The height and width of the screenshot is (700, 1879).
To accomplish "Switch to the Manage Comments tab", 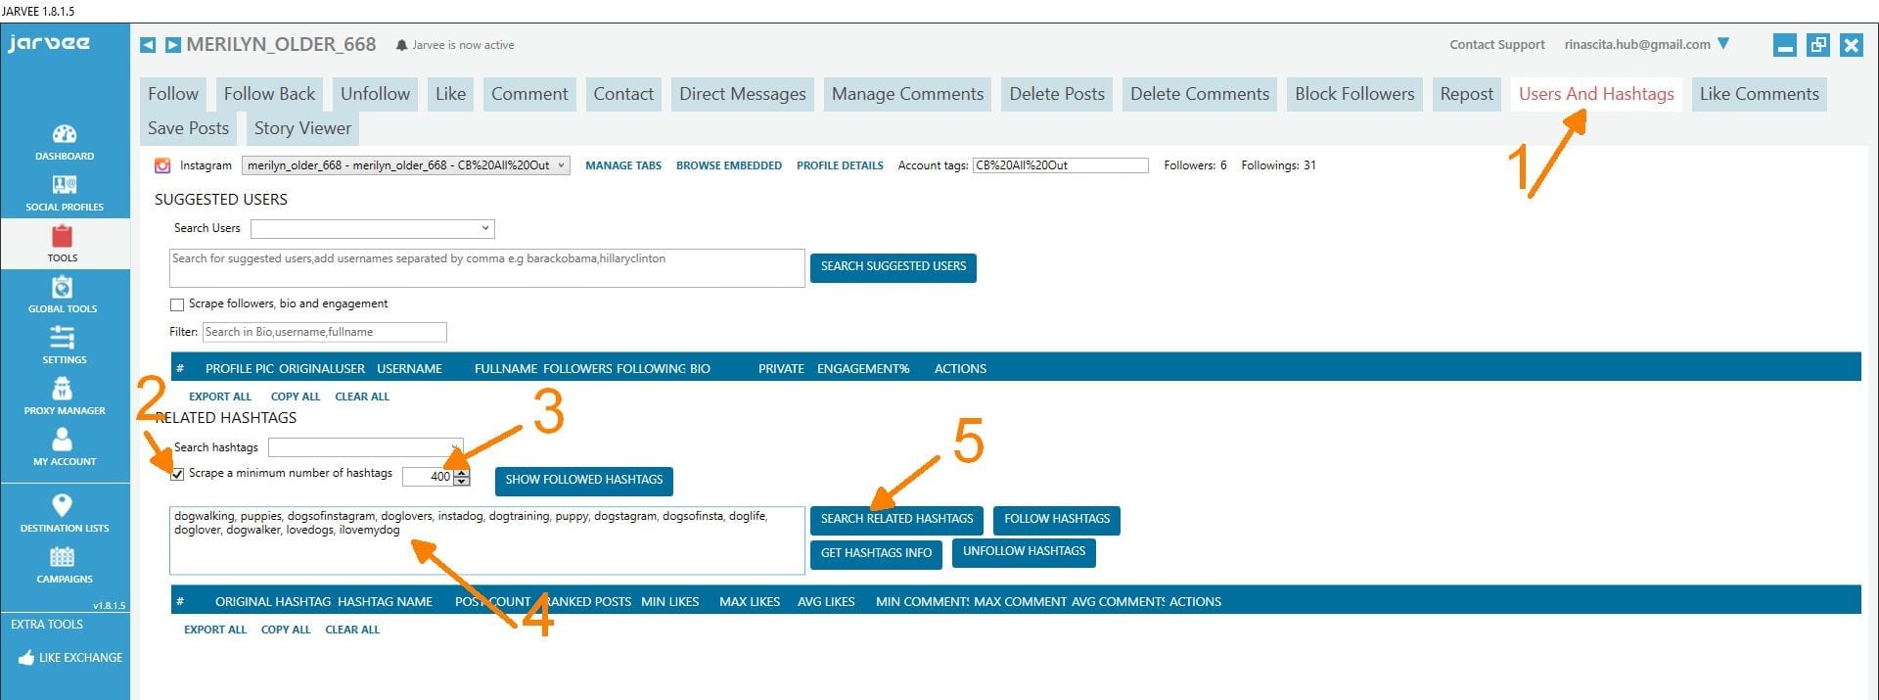I will tap(907, 94).
